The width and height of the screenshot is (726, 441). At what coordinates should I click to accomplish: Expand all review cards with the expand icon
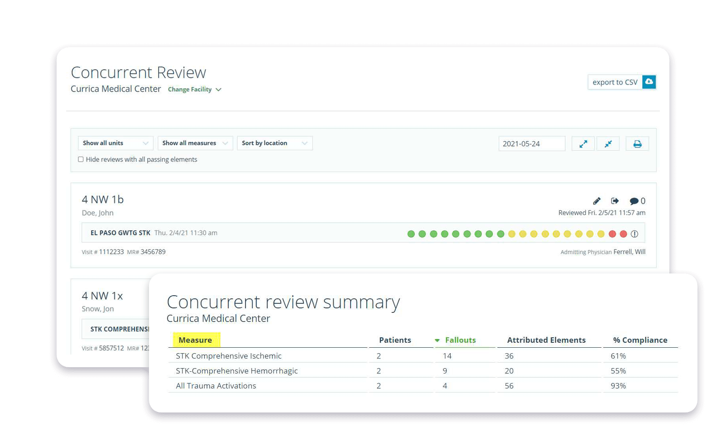[583, 143]
